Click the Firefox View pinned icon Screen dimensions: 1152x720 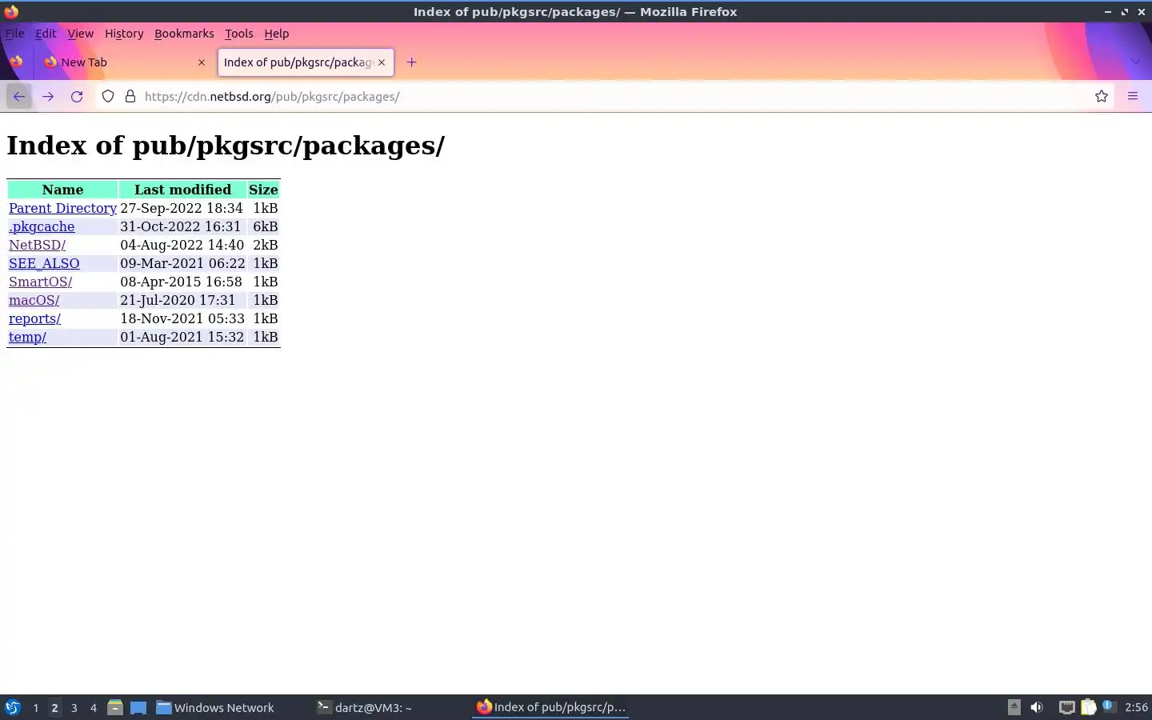click(x=16, y=62)
